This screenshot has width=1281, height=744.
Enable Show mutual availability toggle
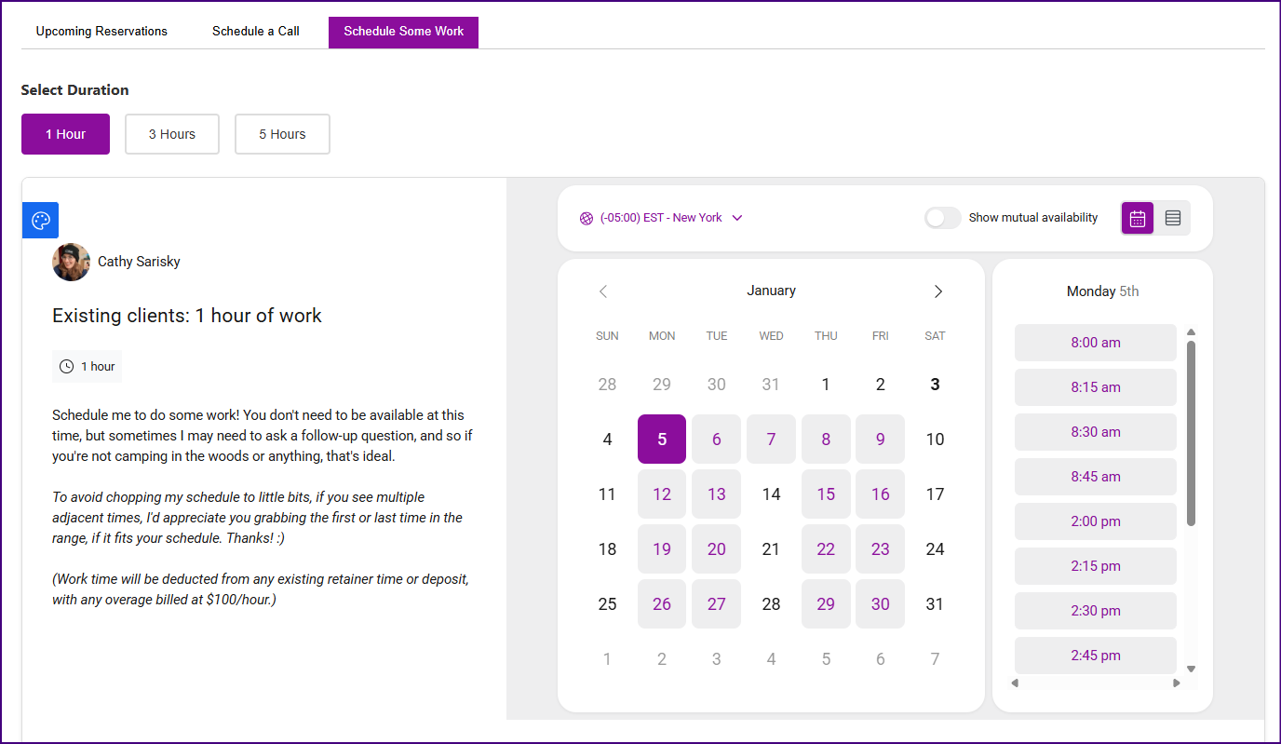tap(942, 218)
